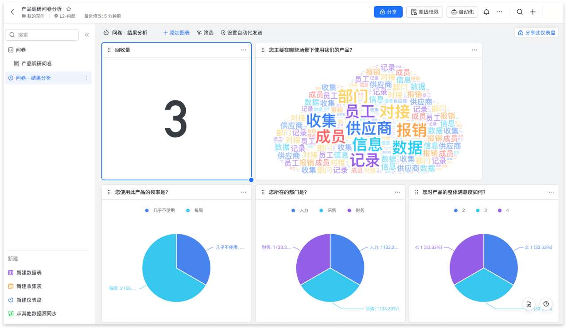The width and height of the screenshot is (567, 329).
Task: Click the blue 分享 button
Action: click(x=388, y=12)
